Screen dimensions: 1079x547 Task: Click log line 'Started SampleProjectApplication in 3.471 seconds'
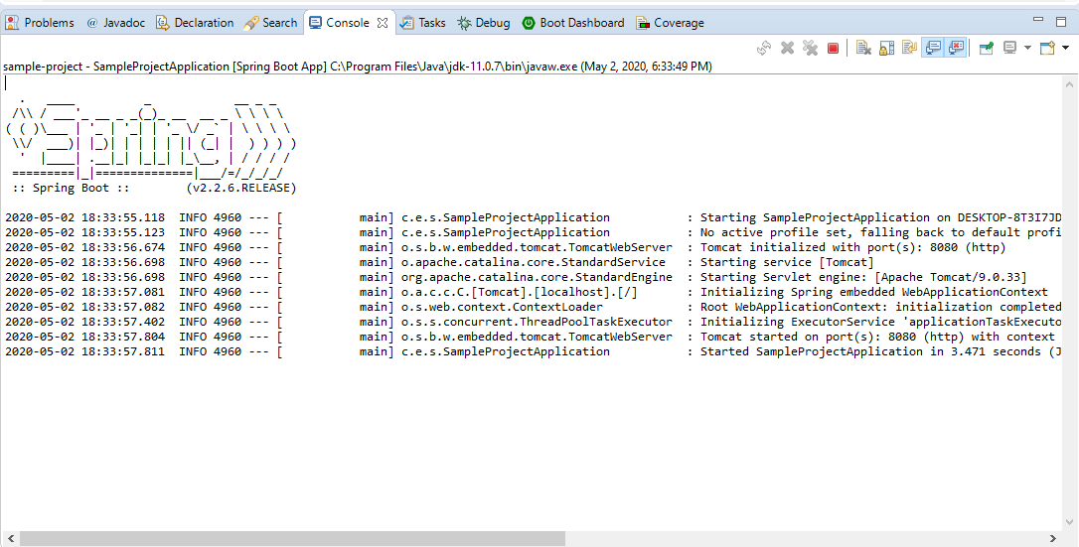click(881, 351)
